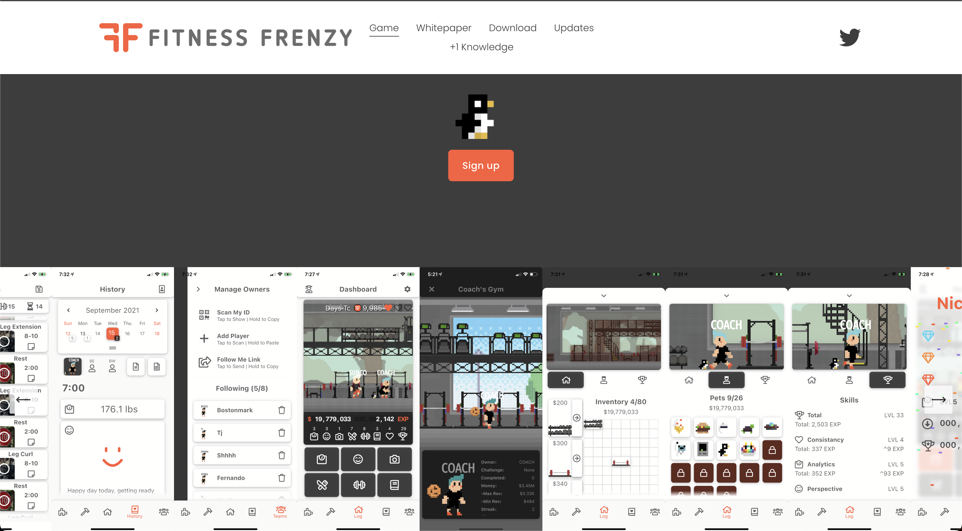
Task: Tap the camera icon on Dashboard
Action: click(x=395, y=458)
